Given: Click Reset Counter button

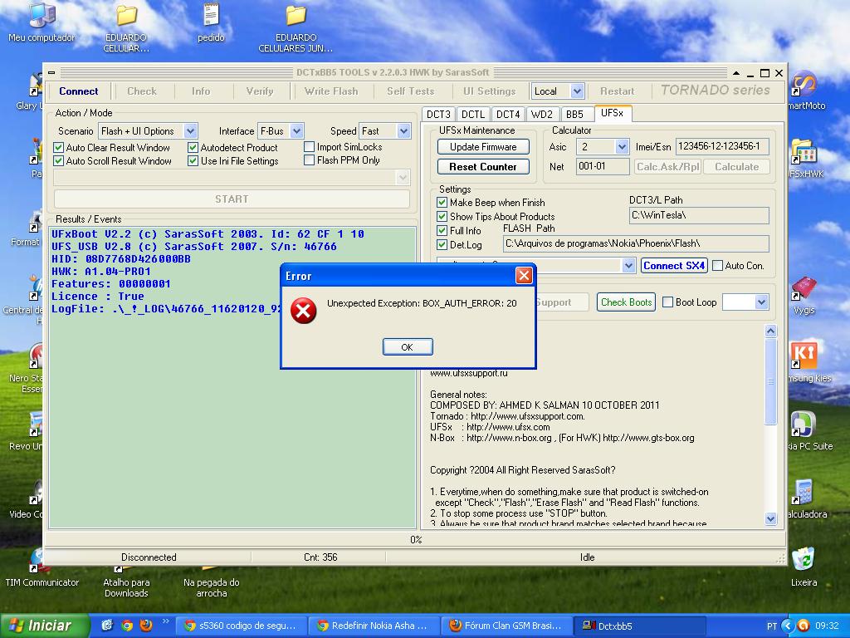Looking at the screenshot, I should point(483,166).
